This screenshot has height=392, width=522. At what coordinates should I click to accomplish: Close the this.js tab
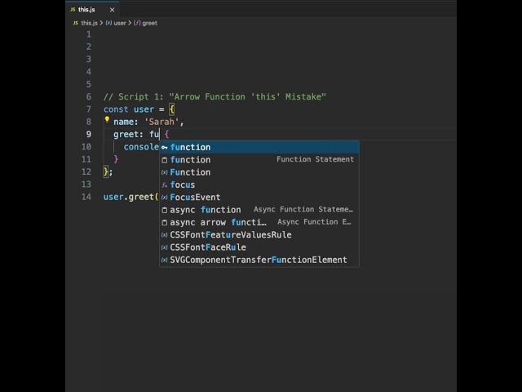tap(113, 10)
